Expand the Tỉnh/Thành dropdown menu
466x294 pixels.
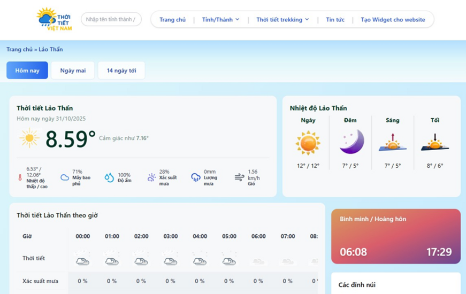[x=220, y=20]
